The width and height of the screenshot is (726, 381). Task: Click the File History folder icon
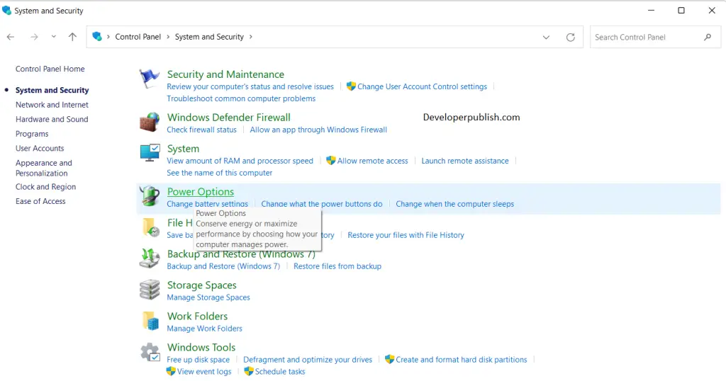pos(150,227)
